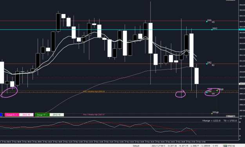Click the 27 Nov 17:45 time axis label
The height and width of the screenshot is (147, 245).
click(201, 142)
